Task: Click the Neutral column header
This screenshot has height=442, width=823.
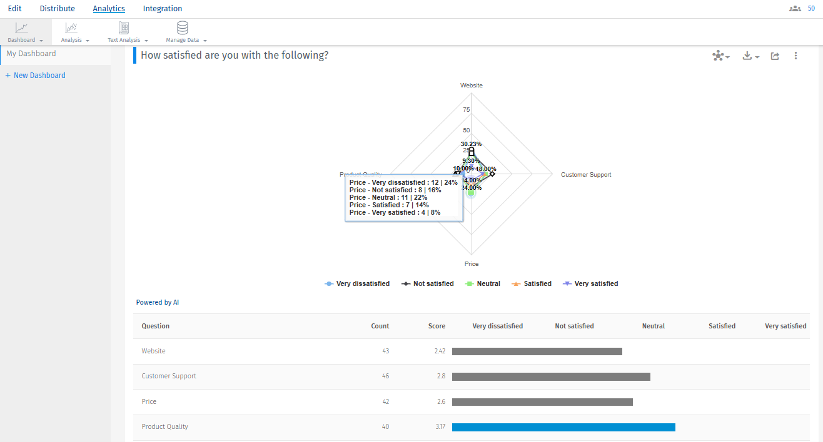Action: (654, 326)
